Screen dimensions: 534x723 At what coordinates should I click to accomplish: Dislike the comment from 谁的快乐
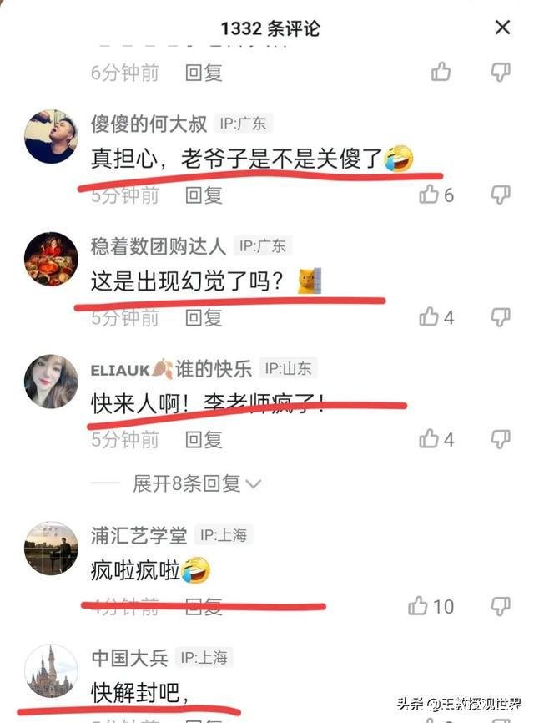point(501,439)
